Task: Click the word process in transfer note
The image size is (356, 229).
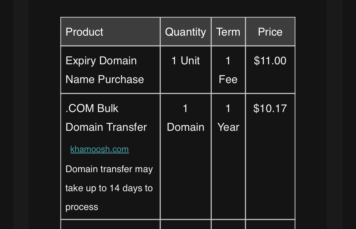Action: tap(82, 207)
